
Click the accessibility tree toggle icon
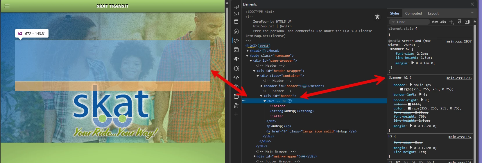click(377, 17)
